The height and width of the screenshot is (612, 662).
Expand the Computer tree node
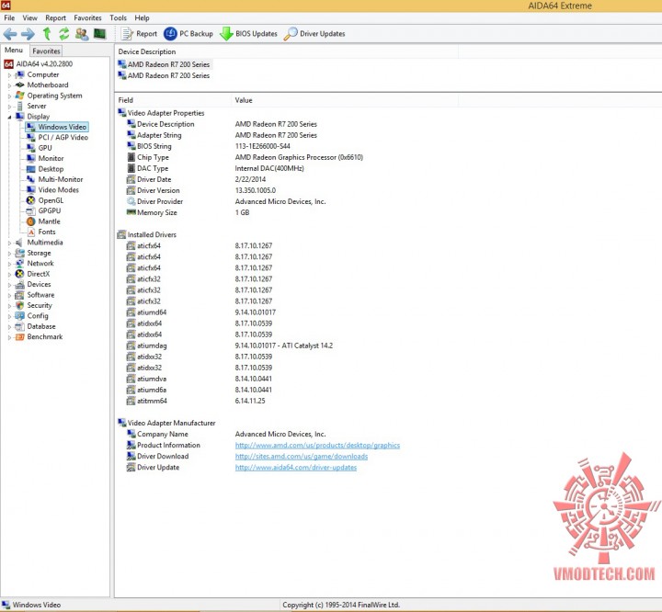tap(9, 75)
